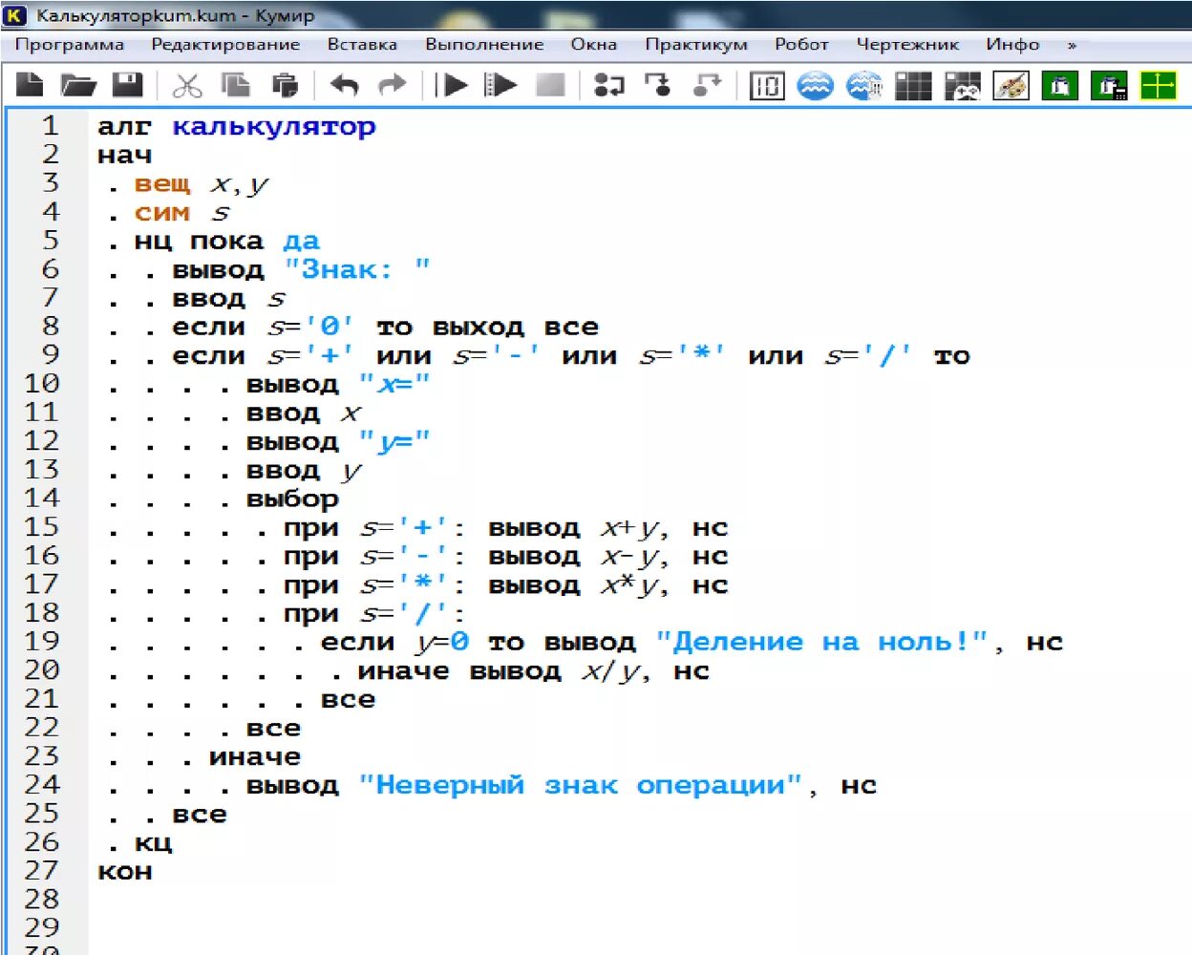1192x955 pixels.
Task: Open the Инфо menu
Action: click(1012, 45)
